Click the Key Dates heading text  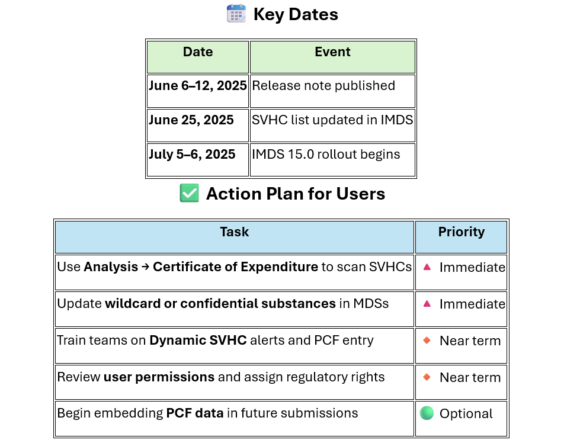[296, 14]
